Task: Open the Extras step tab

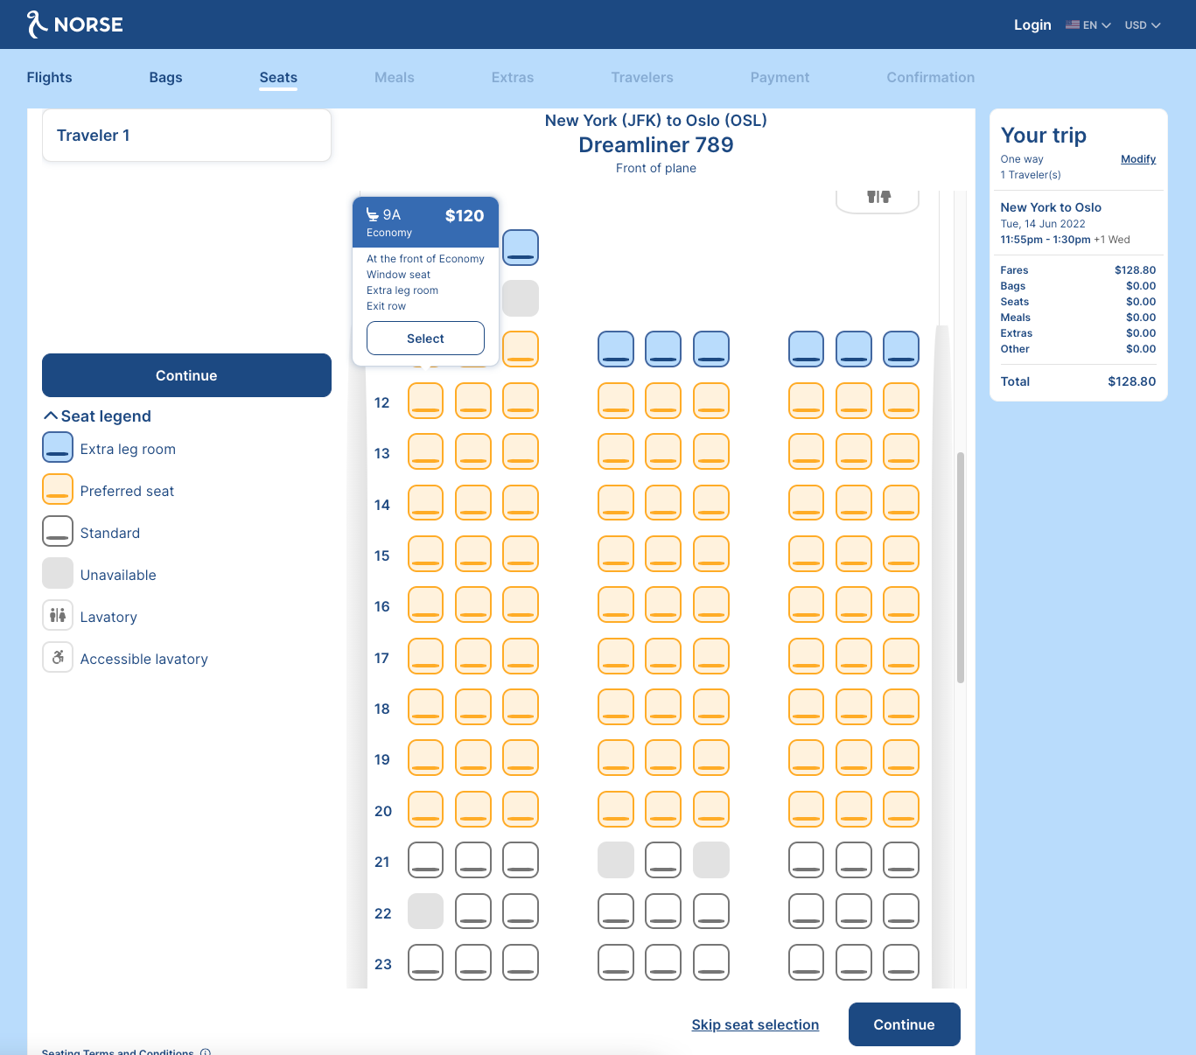Action: click(x=513, y=77)
